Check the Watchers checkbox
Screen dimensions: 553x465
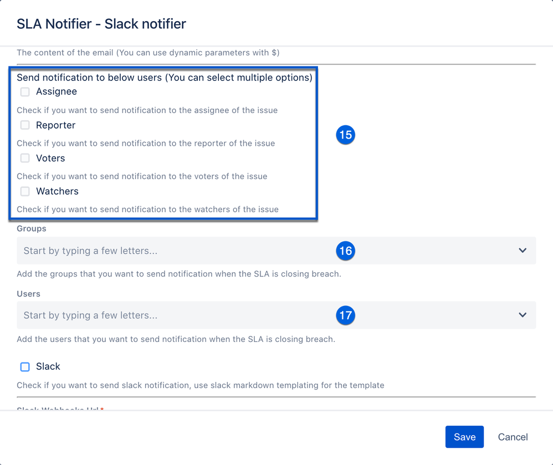click(24, 191)
